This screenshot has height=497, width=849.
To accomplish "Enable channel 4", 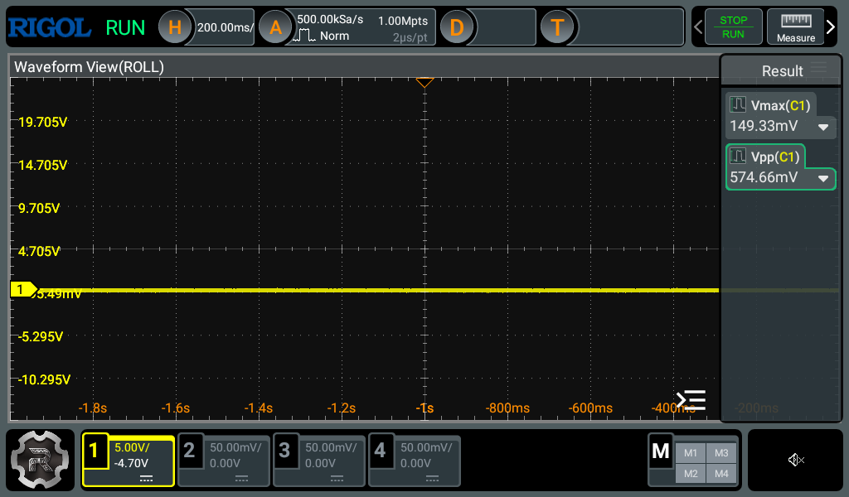I will pyautogui.click(x=380, y=450).
